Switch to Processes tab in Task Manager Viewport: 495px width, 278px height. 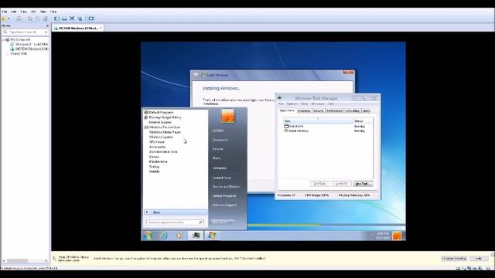click(304, 111)
